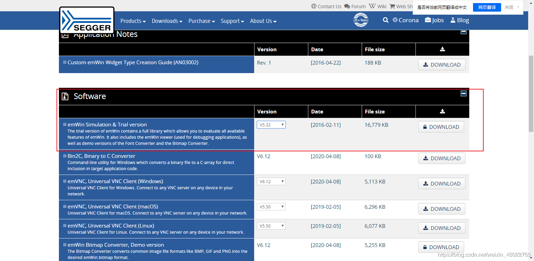Open version dropdown for emVNC Windows client
Screen dimensions: 534x261
[x=271, y=181]
